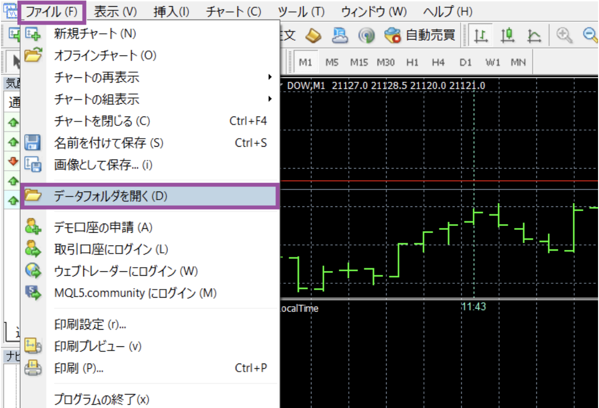Select the M5 timeframe
Image resolution: width=599 pixels, height=408 pixels.
coord(332,62)
